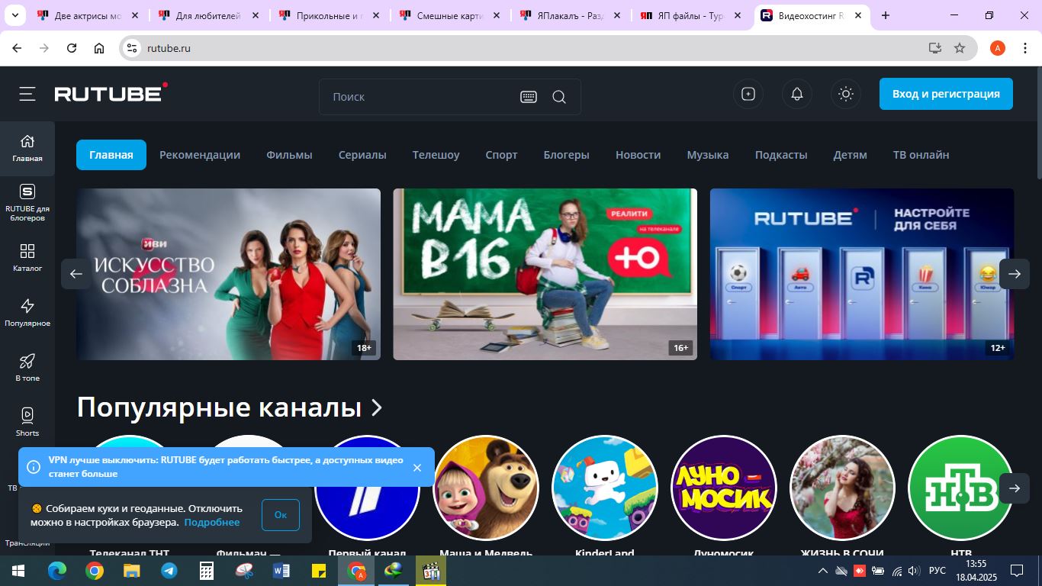Toggle the light/dark theme sun icon
The height and width of the screenshot is (586, 1042).
(x=845, y=94)
